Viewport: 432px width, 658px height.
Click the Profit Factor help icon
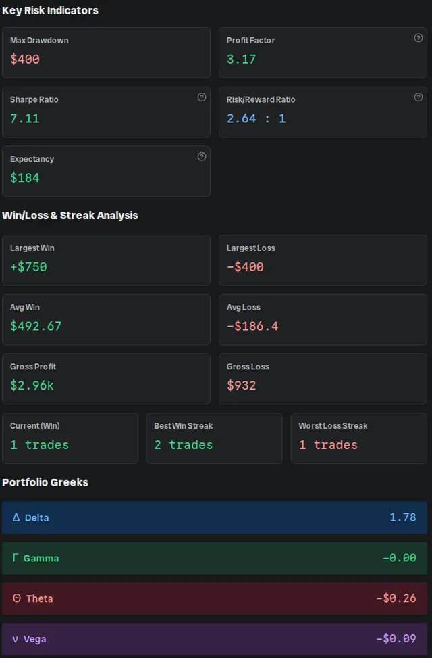[x=418, y=38]
